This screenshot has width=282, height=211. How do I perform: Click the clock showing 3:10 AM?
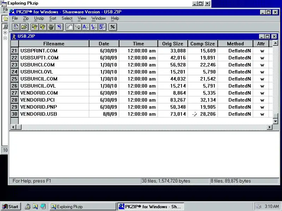271,206
